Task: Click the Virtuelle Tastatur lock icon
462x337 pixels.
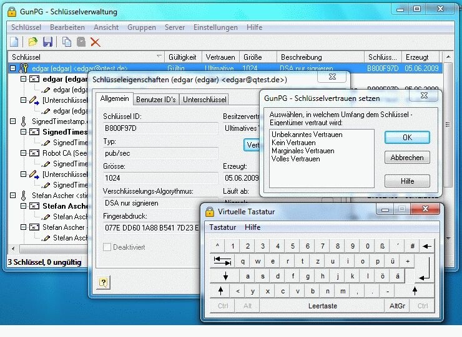Action: 210,211
